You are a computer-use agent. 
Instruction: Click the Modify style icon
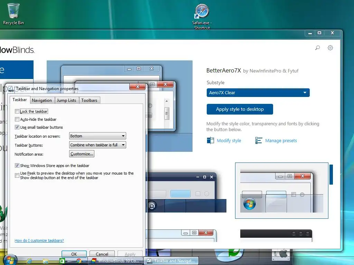tap(210, 140)
